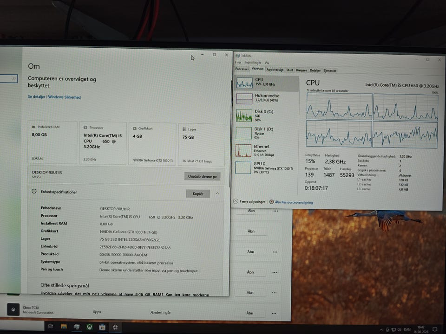Image resolution: width=446 pixels, height=334 pixels.
Task: Click the Installeret RAM card
Action: 53,142
